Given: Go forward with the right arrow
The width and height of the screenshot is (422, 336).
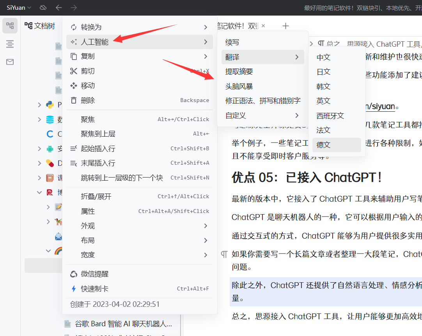Looking at the screenshot, I should click(x=74, y=7).
